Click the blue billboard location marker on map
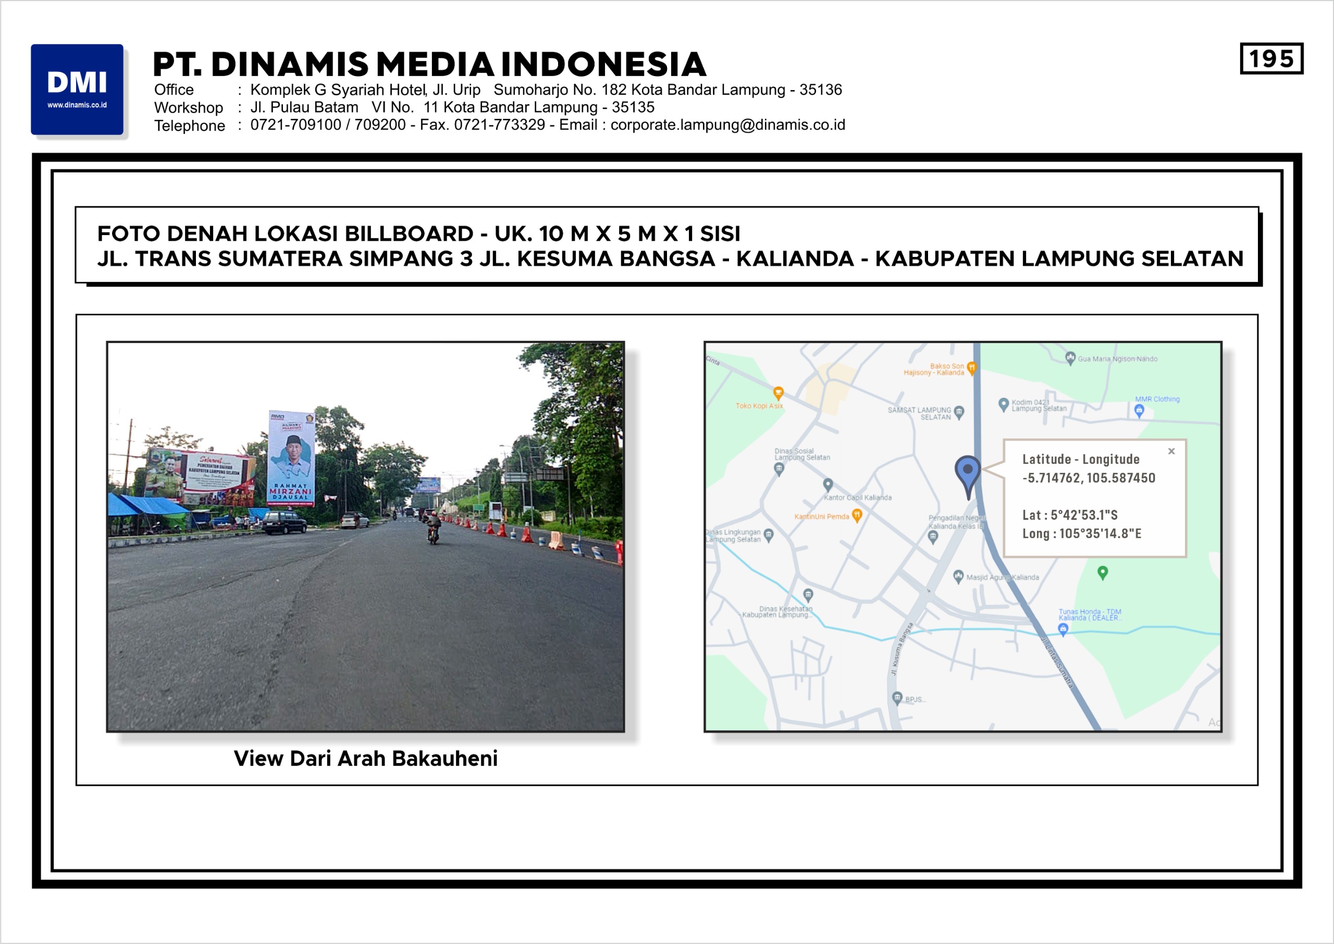 (967, 476)
